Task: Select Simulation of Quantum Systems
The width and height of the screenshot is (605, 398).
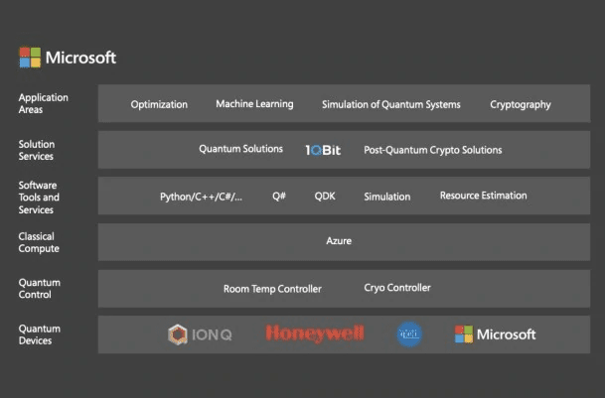Action: point(391,104)
